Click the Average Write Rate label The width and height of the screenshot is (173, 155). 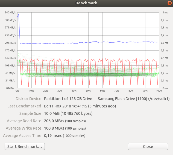24,128
